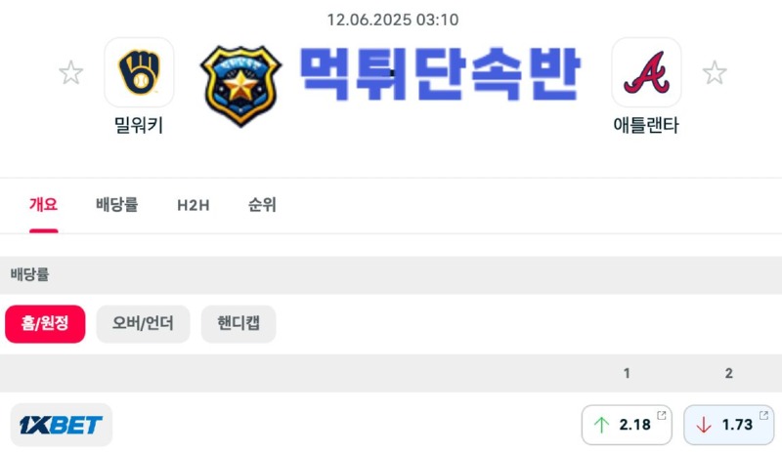Go to the 순위 tab

(262, 205)
